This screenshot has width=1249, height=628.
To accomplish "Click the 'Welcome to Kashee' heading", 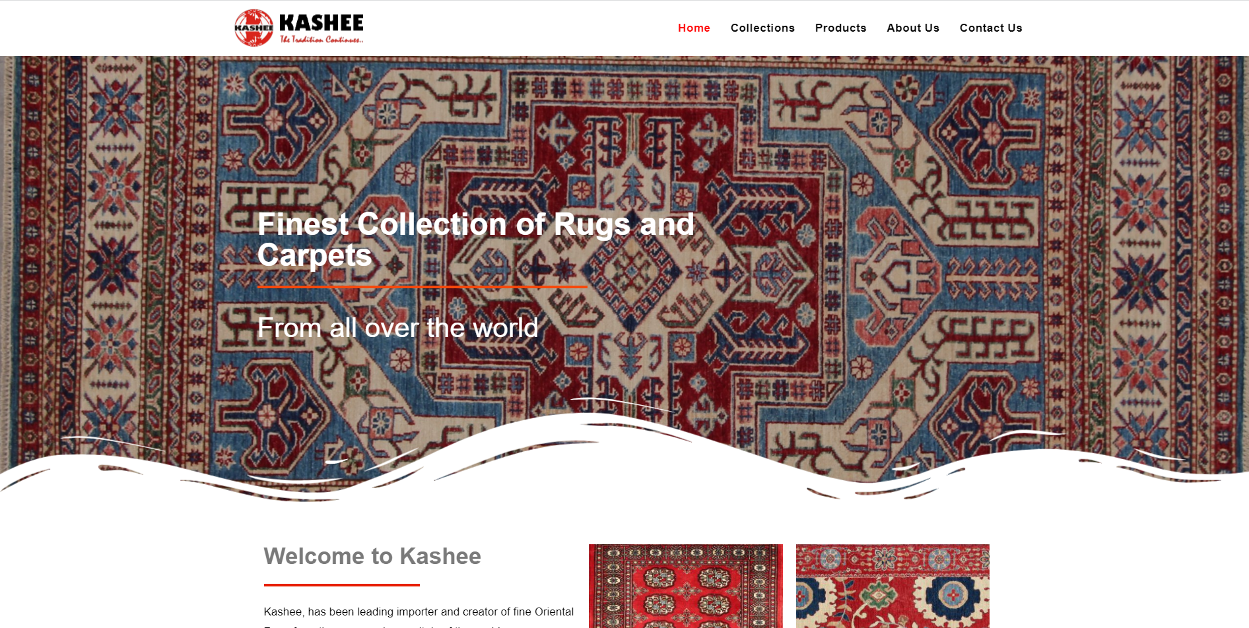I will point(372,556).
